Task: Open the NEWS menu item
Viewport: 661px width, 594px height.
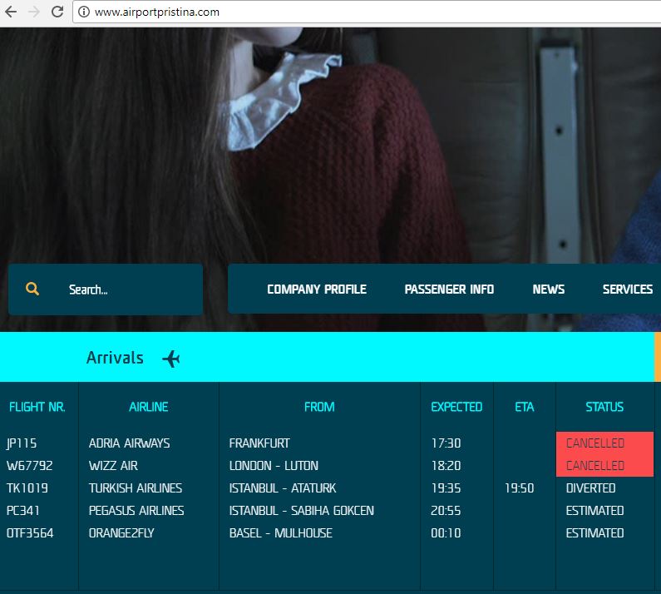Action: [549, 290]
